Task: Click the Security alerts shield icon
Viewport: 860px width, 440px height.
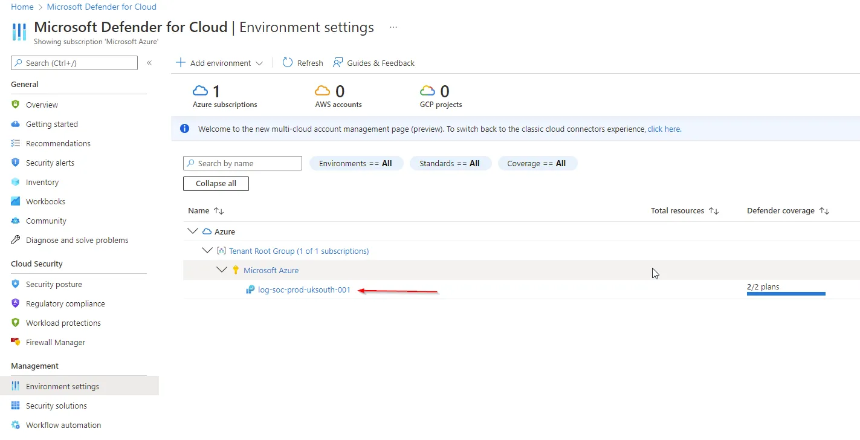Action: pyautogui.click(x=16, y=163)
